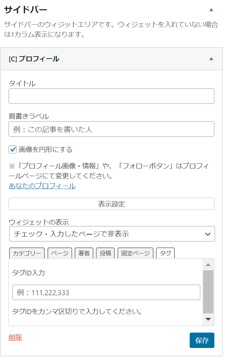Open the ウィジェットの表示 dropdown
This screenshot has width=225, height=361.
coord(112,234)
